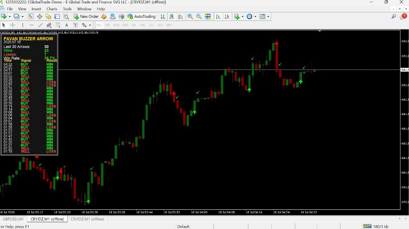Select the Fibonacci Retracement tool
Screen dimensions: 409x229
click(58, 25)
